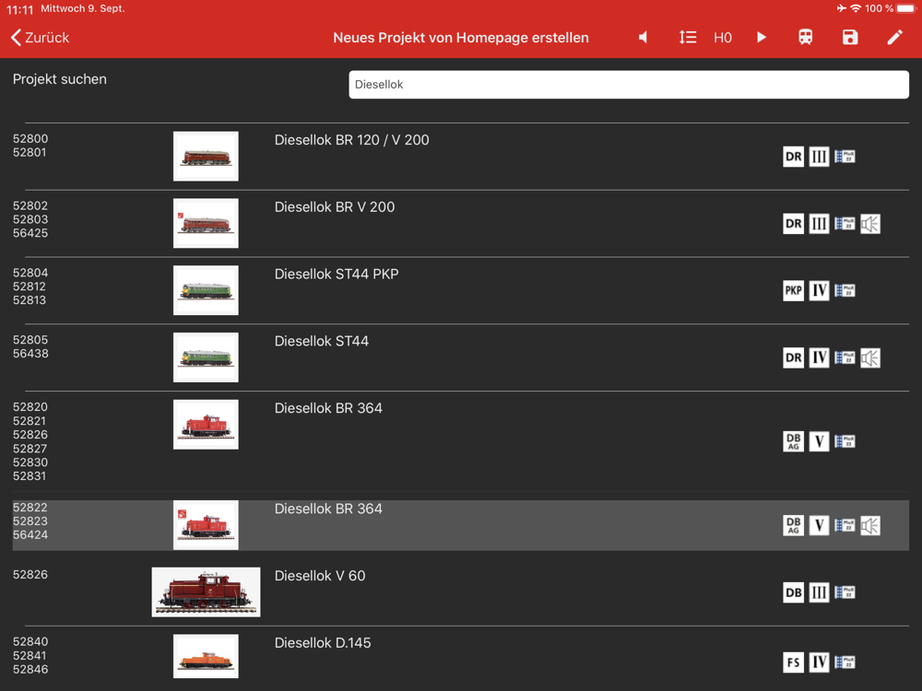Click DR badge in BR 120 / V 200 row
Image resolution: width=922 pixels, height=691 pixels.
793,157
